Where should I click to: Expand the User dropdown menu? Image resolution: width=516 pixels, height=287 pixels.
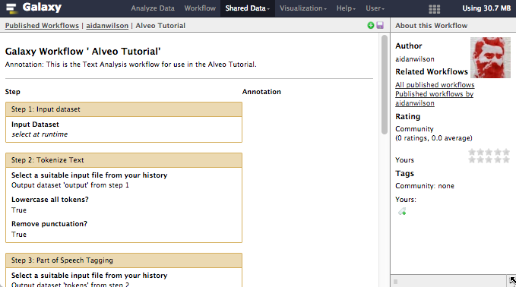375,8
